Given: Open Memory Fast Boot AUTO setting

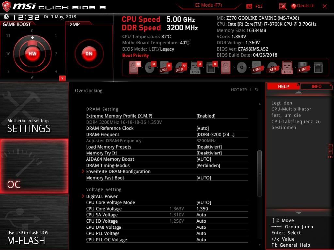Looking at the screenshot, I should pyautogui.click(x=204, y=178).
